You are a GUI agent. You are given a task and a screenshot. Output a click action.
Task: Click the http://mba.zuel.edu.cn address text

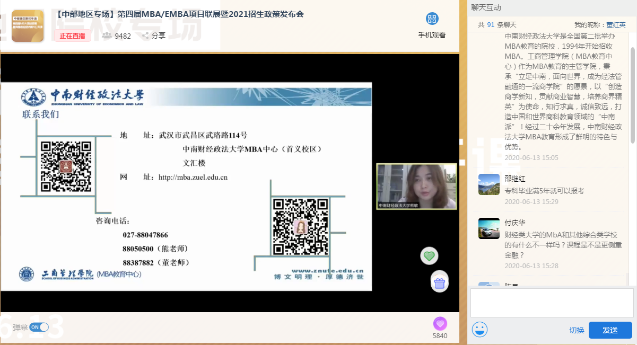click(x=193, y=177)
